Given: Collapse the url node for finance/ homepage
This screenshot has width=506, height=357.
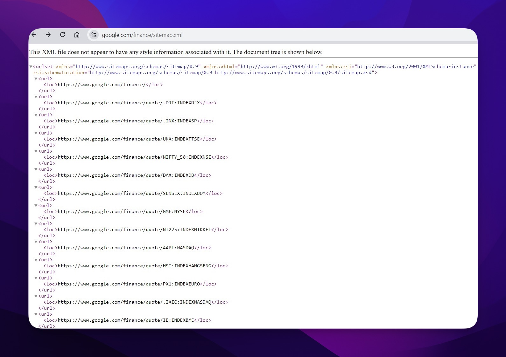Looking at the screenshot, I should point(36,79).
